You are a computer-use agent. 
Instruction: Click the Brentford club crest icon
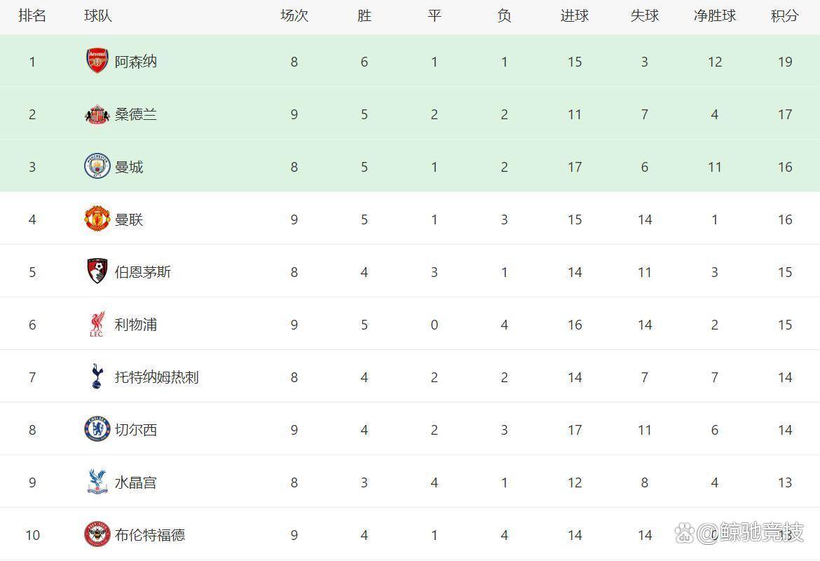pos(97,534)
